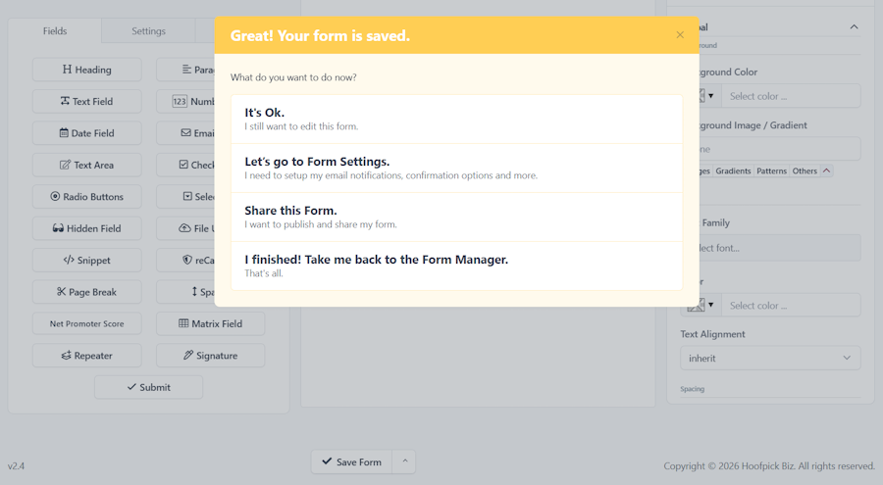This screenshot has height=485, width=883.
Task: Add a Spacer element
Action: point(185,292)
